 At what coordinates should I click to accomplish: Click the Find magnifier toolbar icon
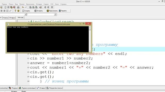(x=30, y=7)
